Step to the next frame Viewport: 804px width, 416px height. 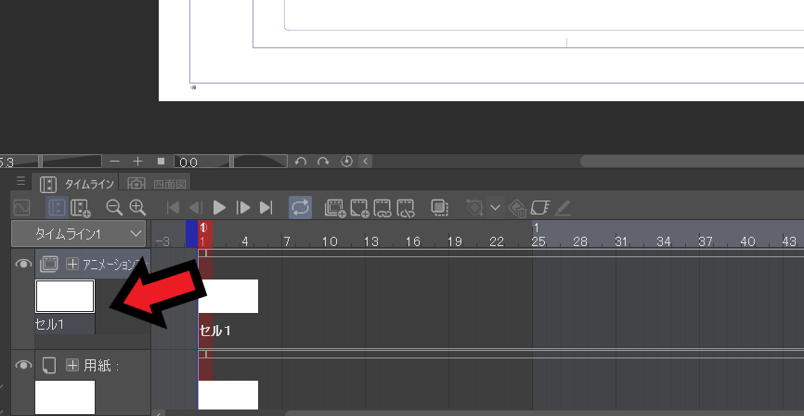(243, 208)
